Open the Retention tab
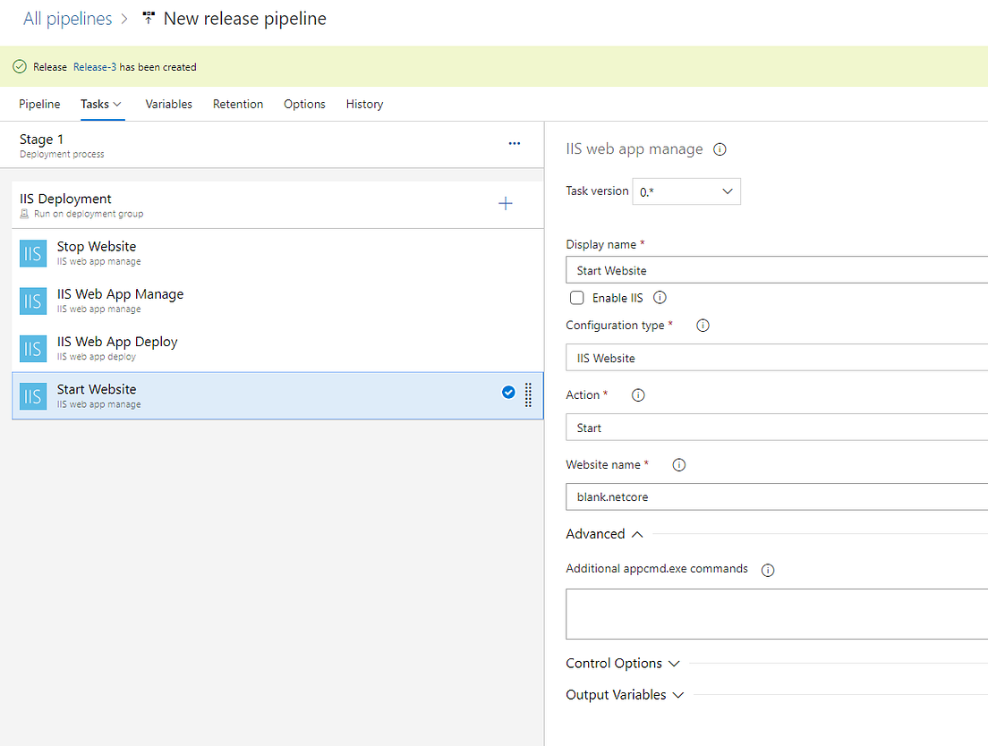Viewport: 988px width, 746px height. [238, 104]
